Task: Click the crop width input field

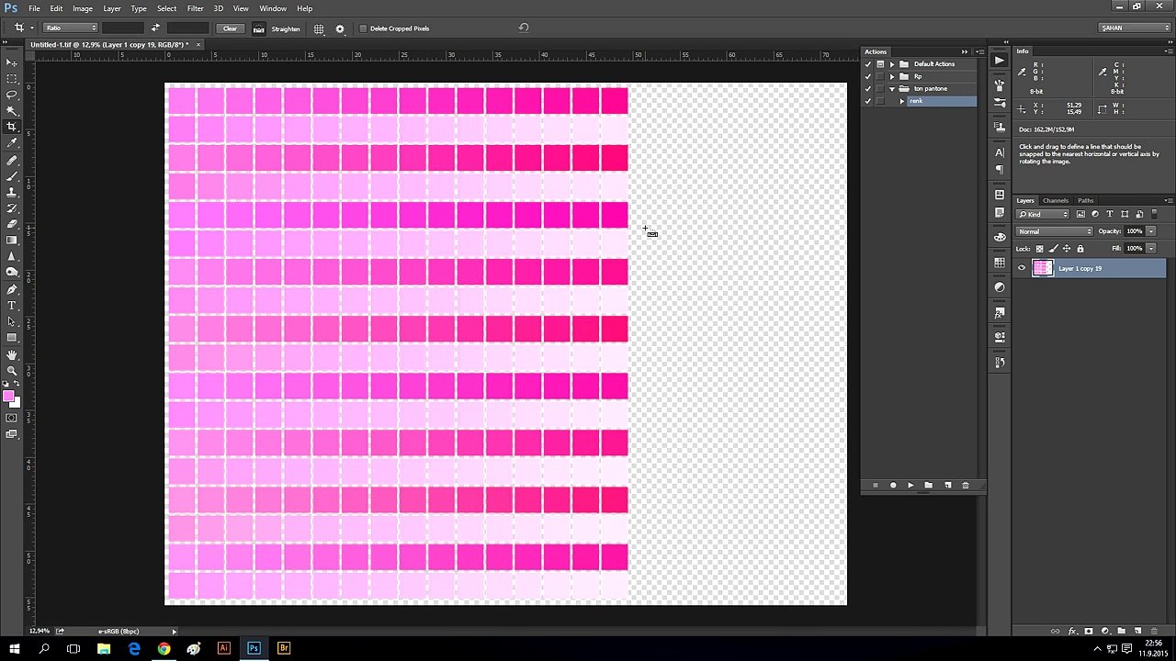Action: pos(123,28)
